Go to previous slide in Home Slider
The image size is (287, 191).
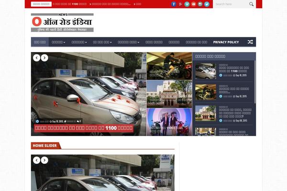(37, 160)
